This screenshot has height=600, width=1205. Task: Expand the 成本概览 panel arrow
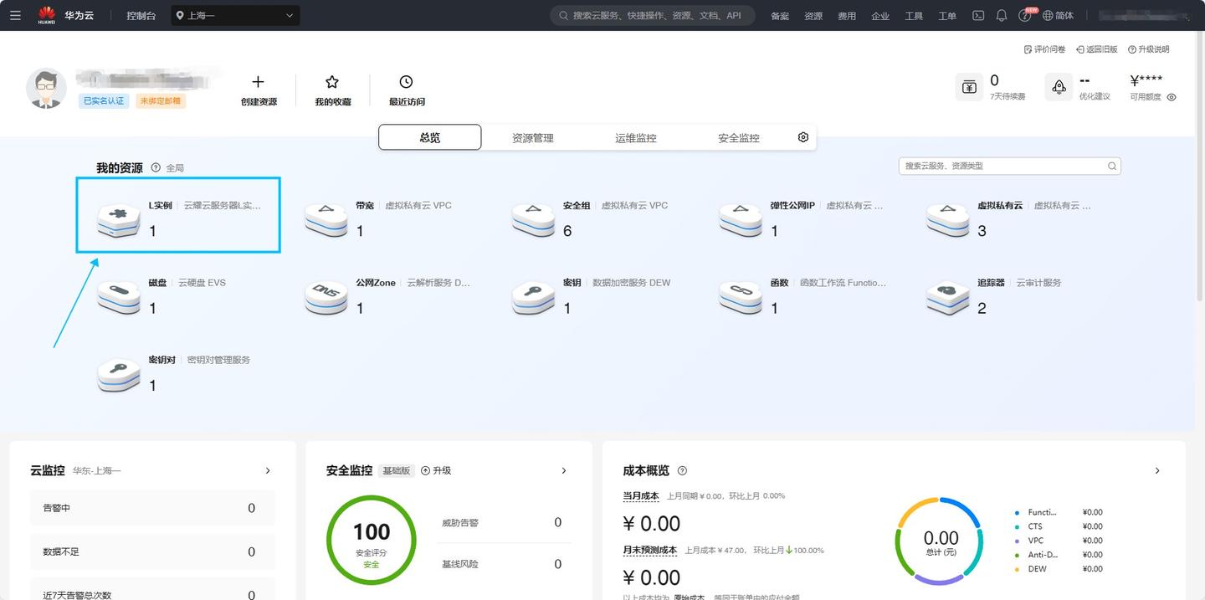coord(1157,470)
